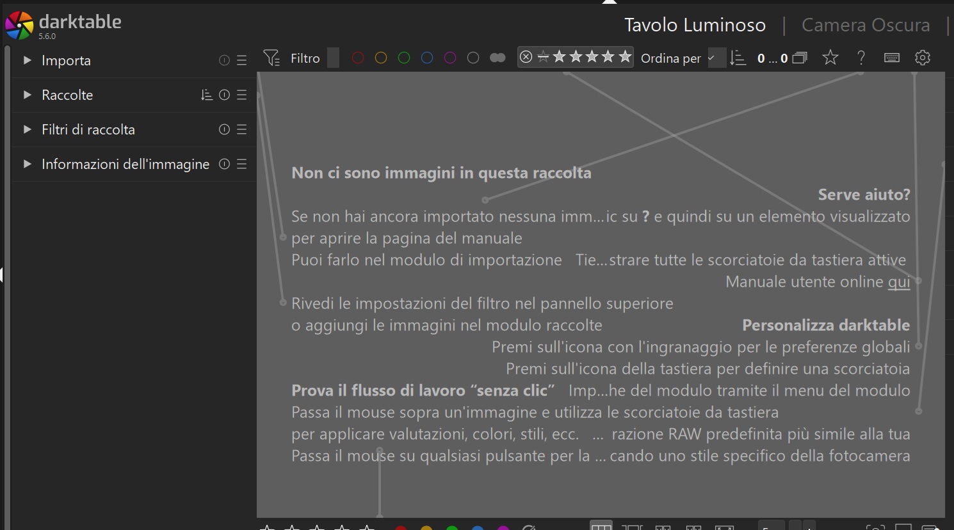954x530 pixels.
Task: Click the 'Personalizza darktable' heading
Action: point(826,325)
